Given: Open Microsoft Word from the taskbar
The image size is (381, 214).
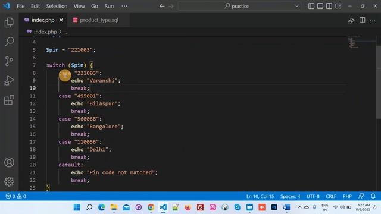Looking at the screenshot, I should pyautogui.click(x=286, y=207).
